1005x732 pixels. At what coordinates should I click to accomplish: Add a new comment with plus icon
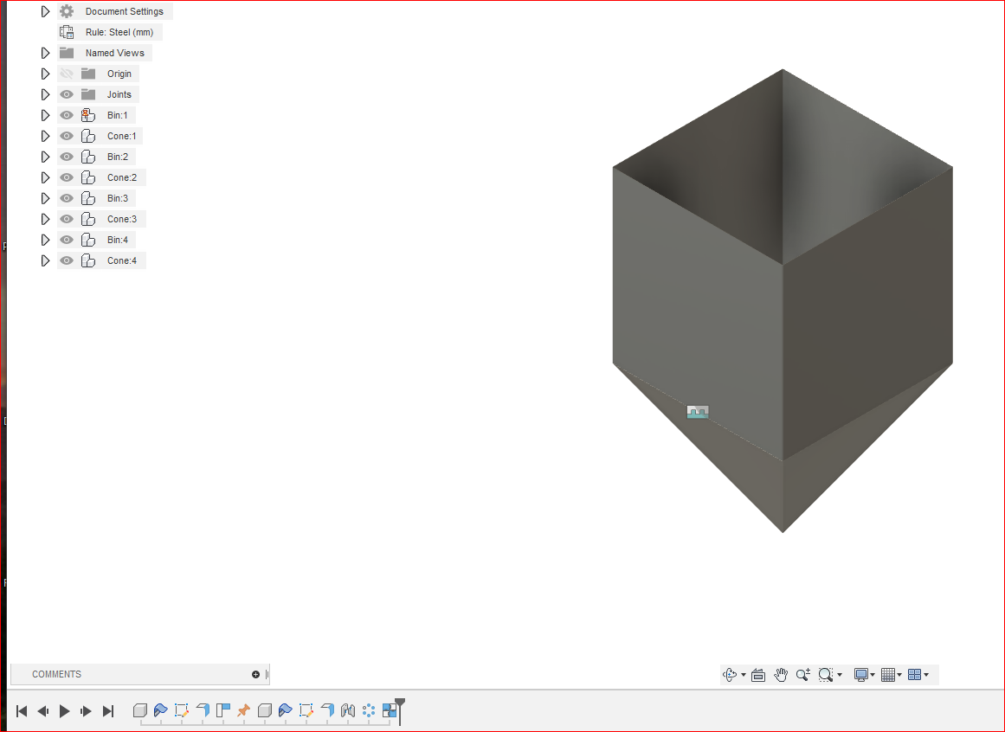coord(255,674)
